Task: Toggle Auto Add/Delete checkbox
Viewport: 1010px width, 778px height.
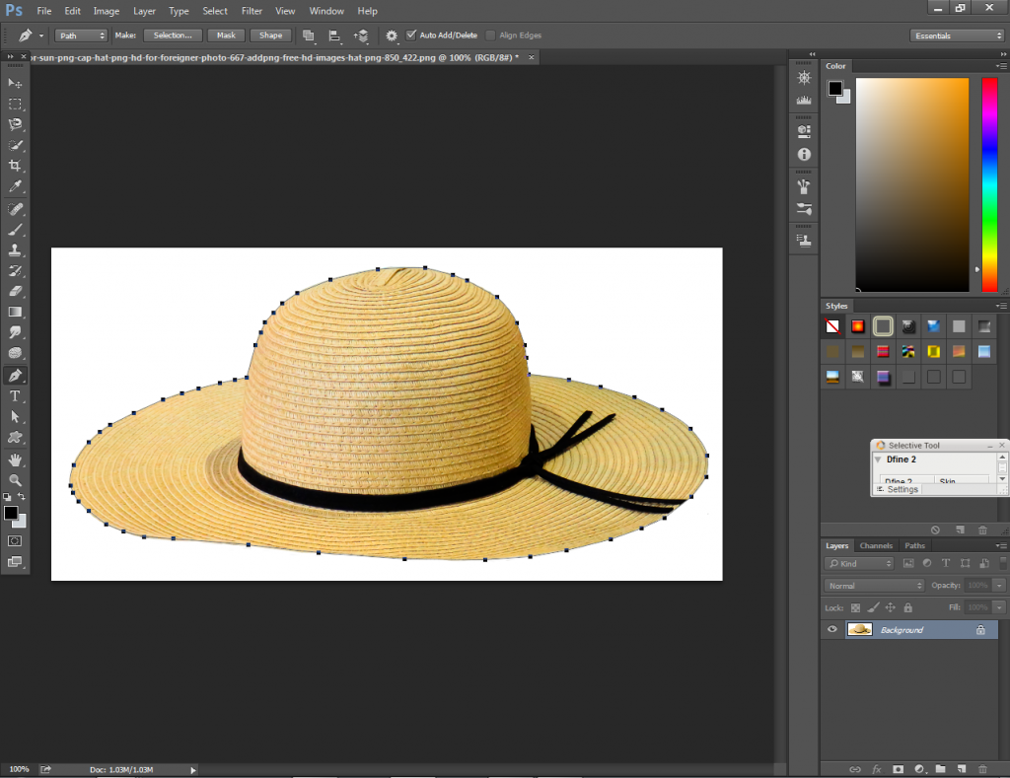Action: [x=411, y=35]
